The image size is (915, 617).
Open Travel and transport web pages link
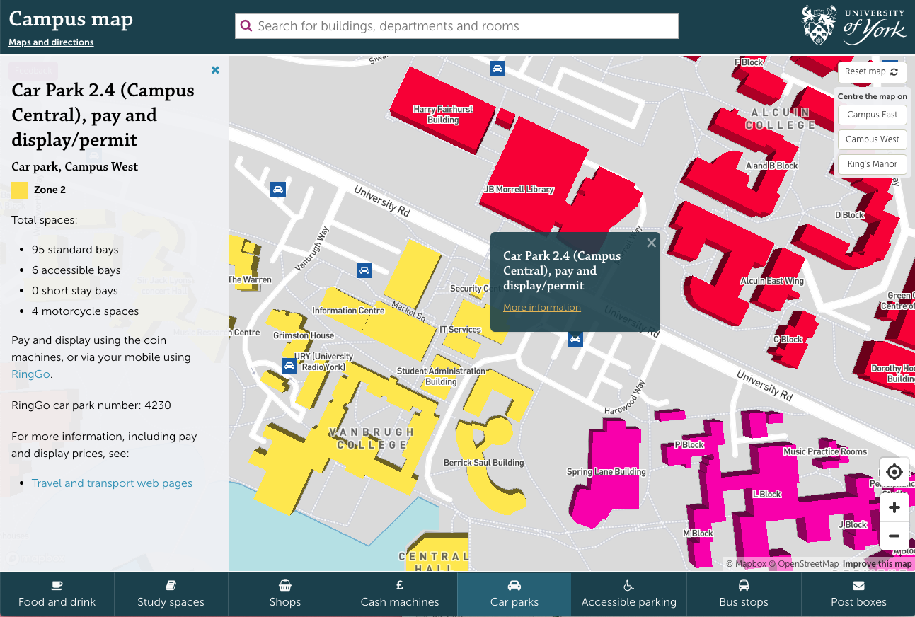(112, 483)
